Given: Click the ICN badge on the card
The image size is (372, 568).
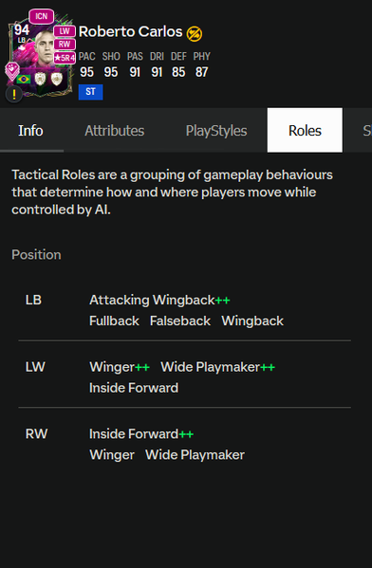Looking at the screenshot, I should click(x=42, y=16).
